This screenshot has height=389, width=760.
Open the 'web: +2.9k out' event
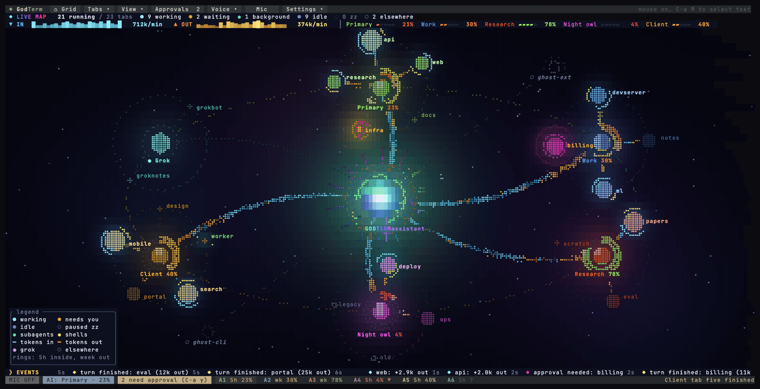pos(399,372)
